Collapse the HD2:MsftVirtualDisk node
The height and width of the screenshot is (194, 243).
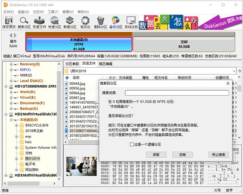[x=6, y=114]
